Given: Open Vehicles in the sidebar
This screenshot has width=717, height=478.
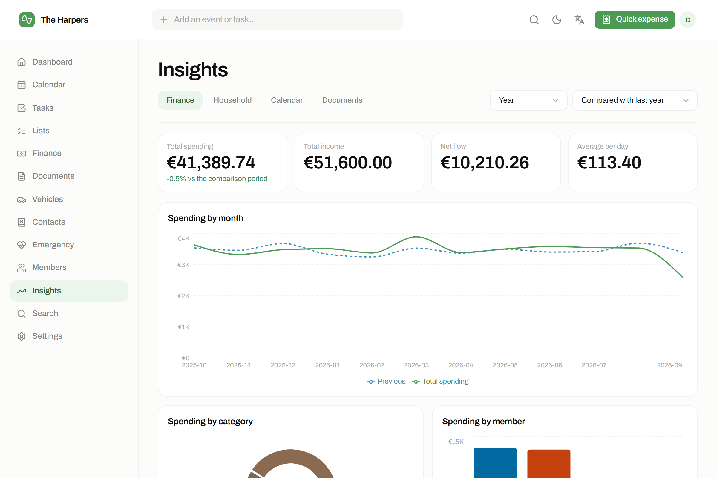Looking at the screenshot, I should click(x=69, y=199).
